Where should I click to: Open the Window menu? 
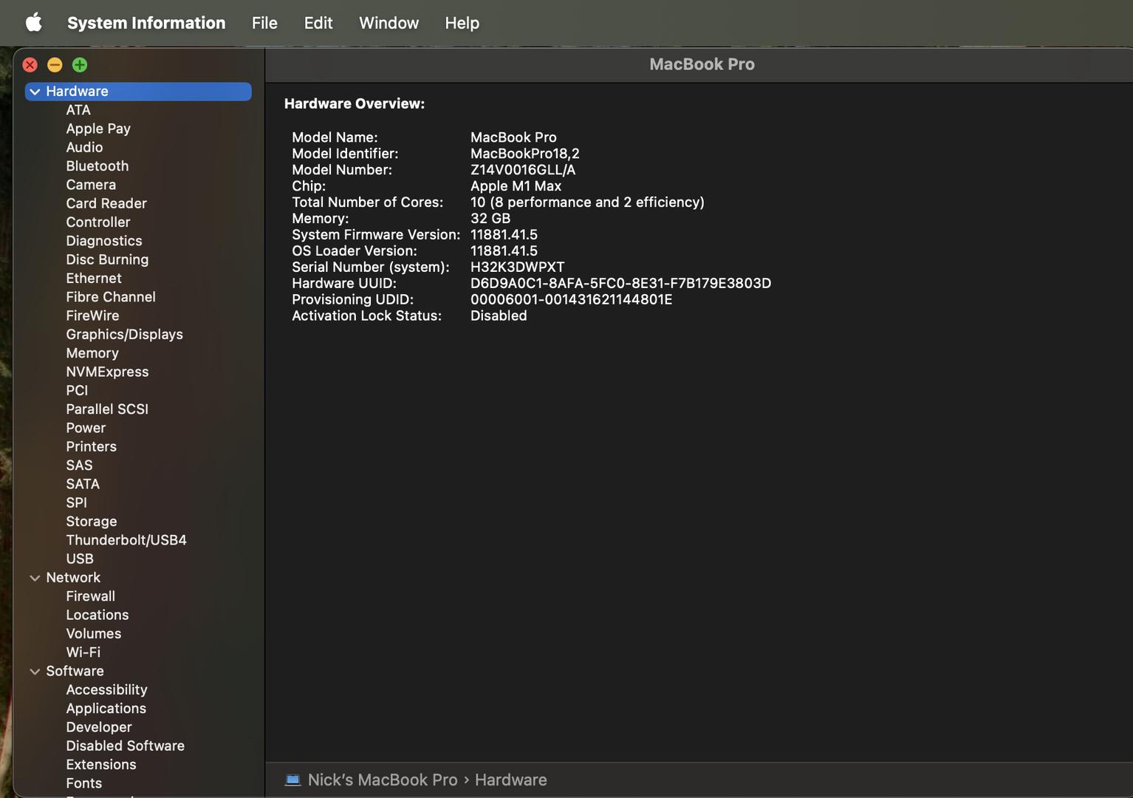point(388,23)
